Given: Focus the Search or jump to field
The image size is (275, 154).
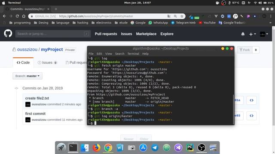Looking at the screenshot, I should pyautogui.click(x=53, y=34).
